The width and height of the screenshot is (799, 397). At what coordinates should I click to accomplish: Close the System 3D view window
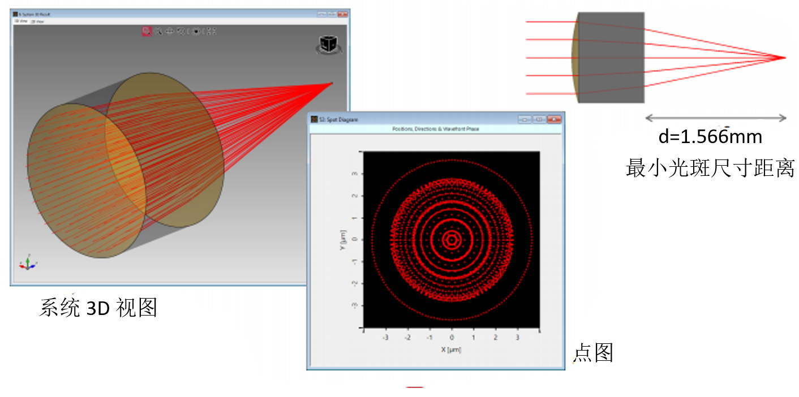pyautogui.click(x=342, y=14)
